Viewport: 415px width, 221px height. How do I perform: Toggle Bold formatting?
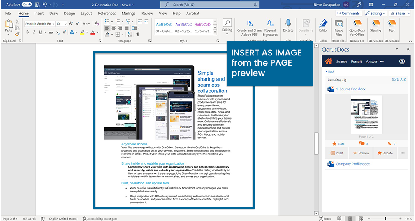click(27, 32)
